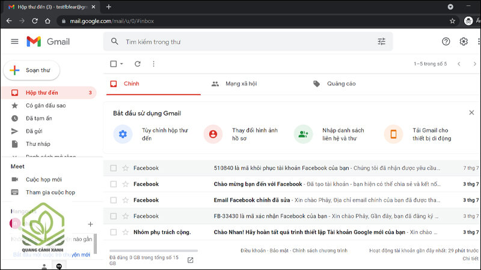Expand the select-all dropdown arrow

click(x=121, y=64)
